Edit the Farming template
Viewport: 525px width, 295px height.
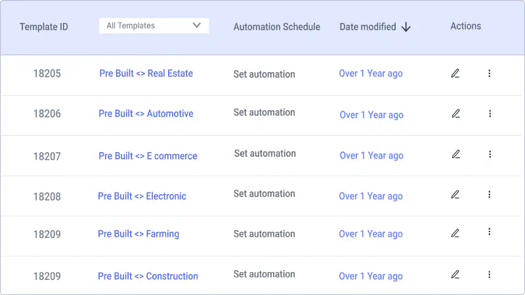coord(455,233)
